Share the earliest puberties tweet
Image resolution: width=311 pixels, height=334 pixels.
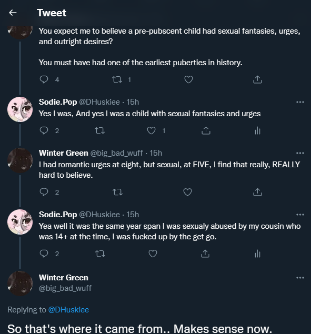(x=257, y=79)
